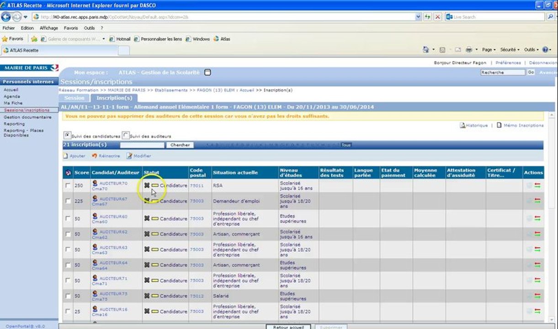Screen dimensions: 558x329
Task: Click the Réinscrire re-enroll icon
Action: pyautogui.click(x=94, y=156)
